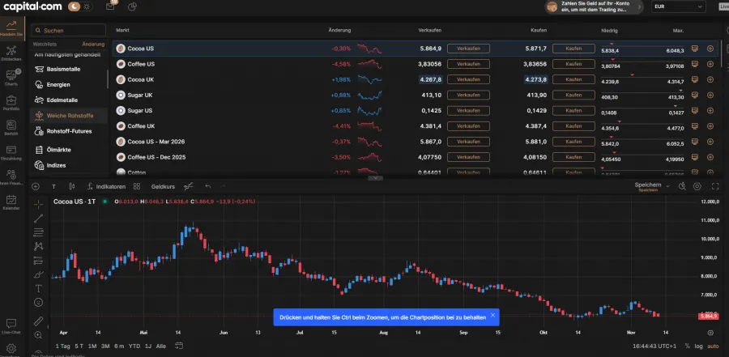
Task: Open chart settings hexagon icon
Action: [x=697, y=186]
